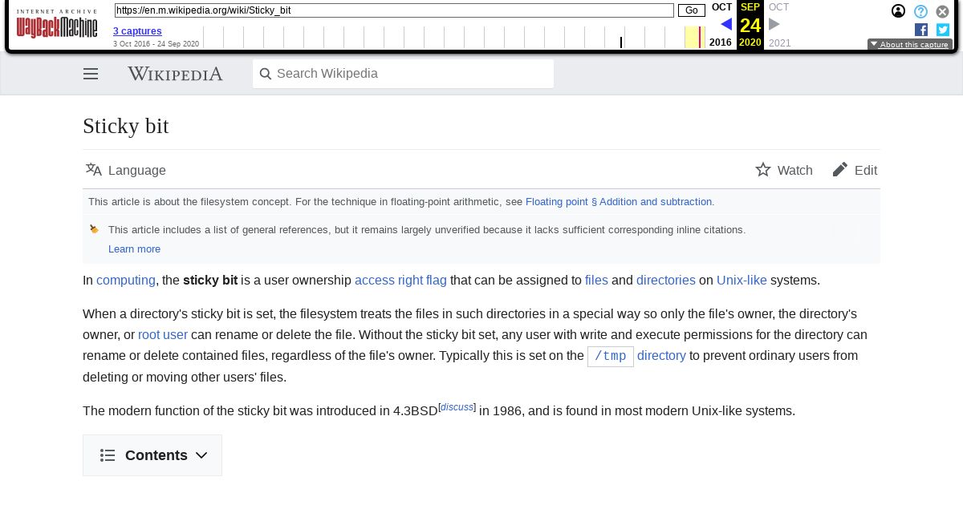Open the hamburger main menu
963x505 pixels.
point(91,74)
